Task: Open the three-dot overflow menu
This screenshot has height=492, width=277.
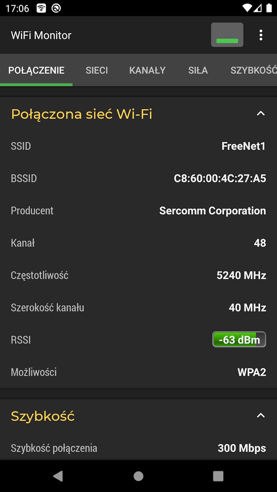Action: pos(261,35)
